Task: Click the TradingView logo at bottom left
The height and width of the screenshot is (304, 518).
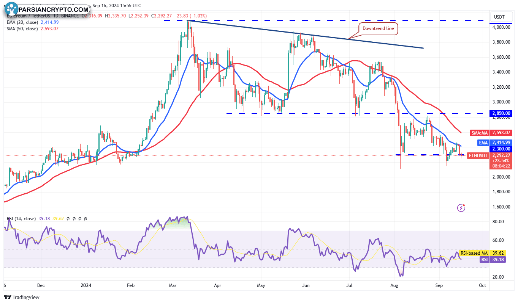Action: (x=22, y=298)
